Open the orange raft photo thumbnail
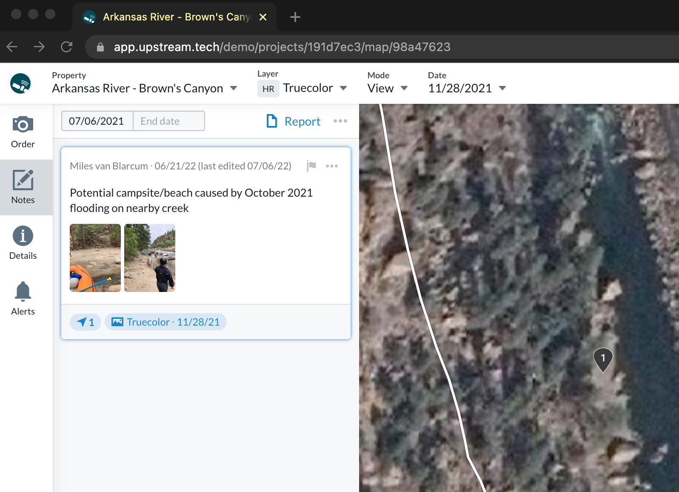Screen dimensions: 679x492 [95, 258]
